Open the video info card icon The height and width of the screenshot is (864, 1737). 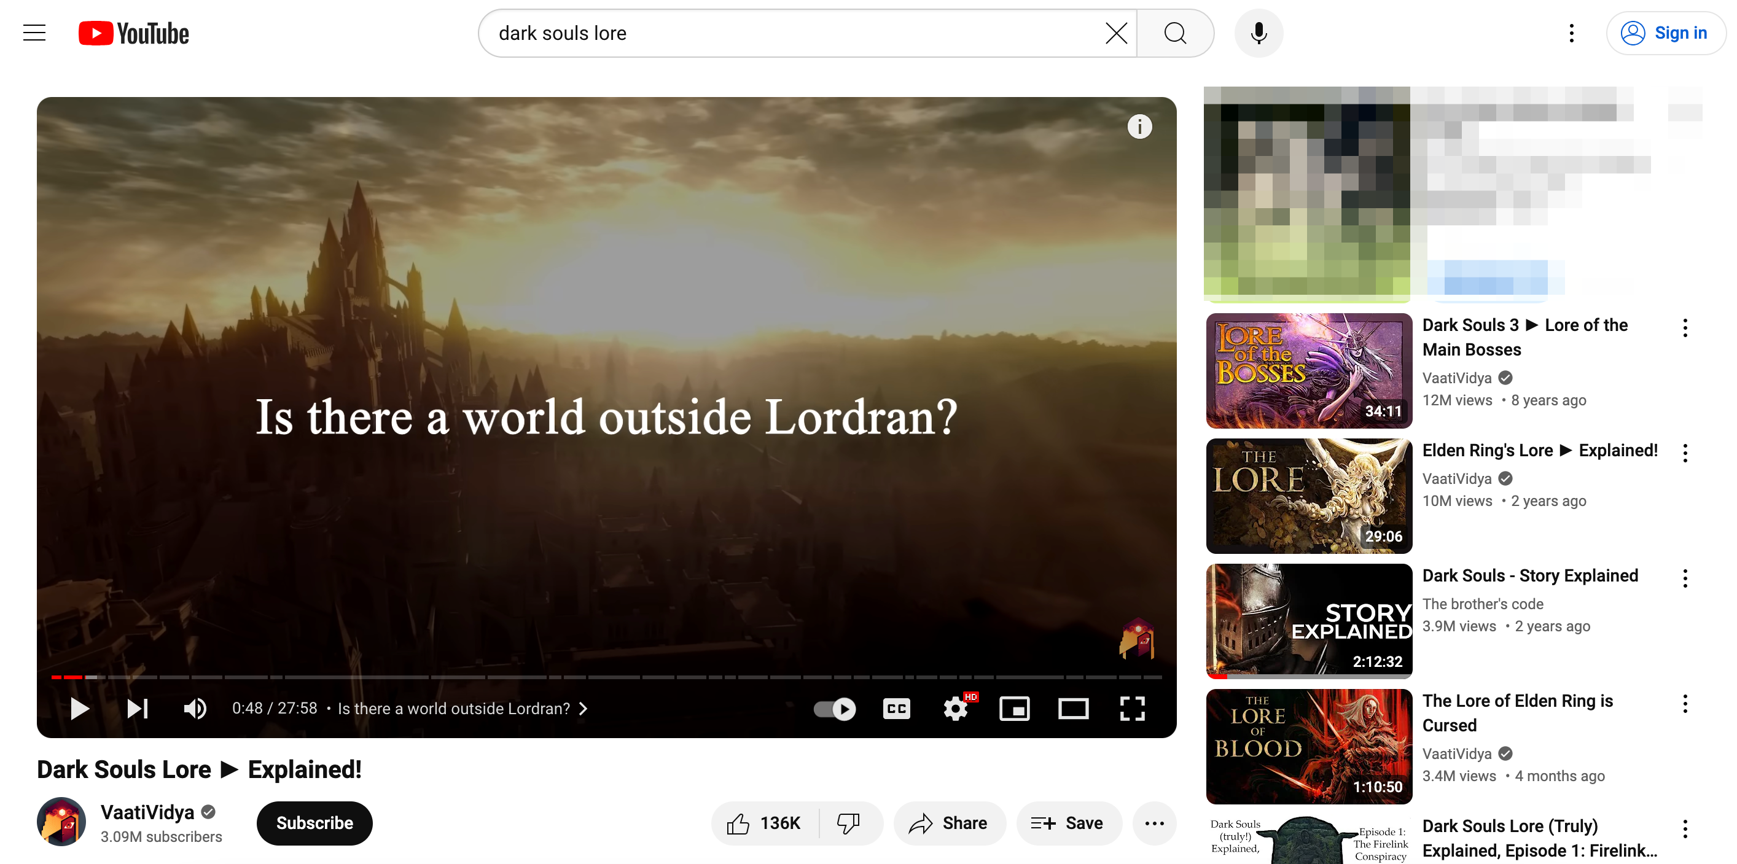1139,126
